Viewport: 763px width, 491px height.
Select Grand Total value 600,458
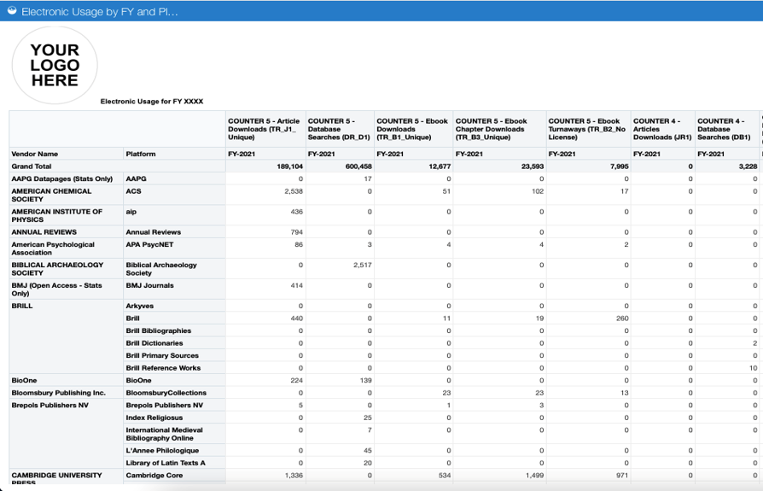[x=358, y=167]
